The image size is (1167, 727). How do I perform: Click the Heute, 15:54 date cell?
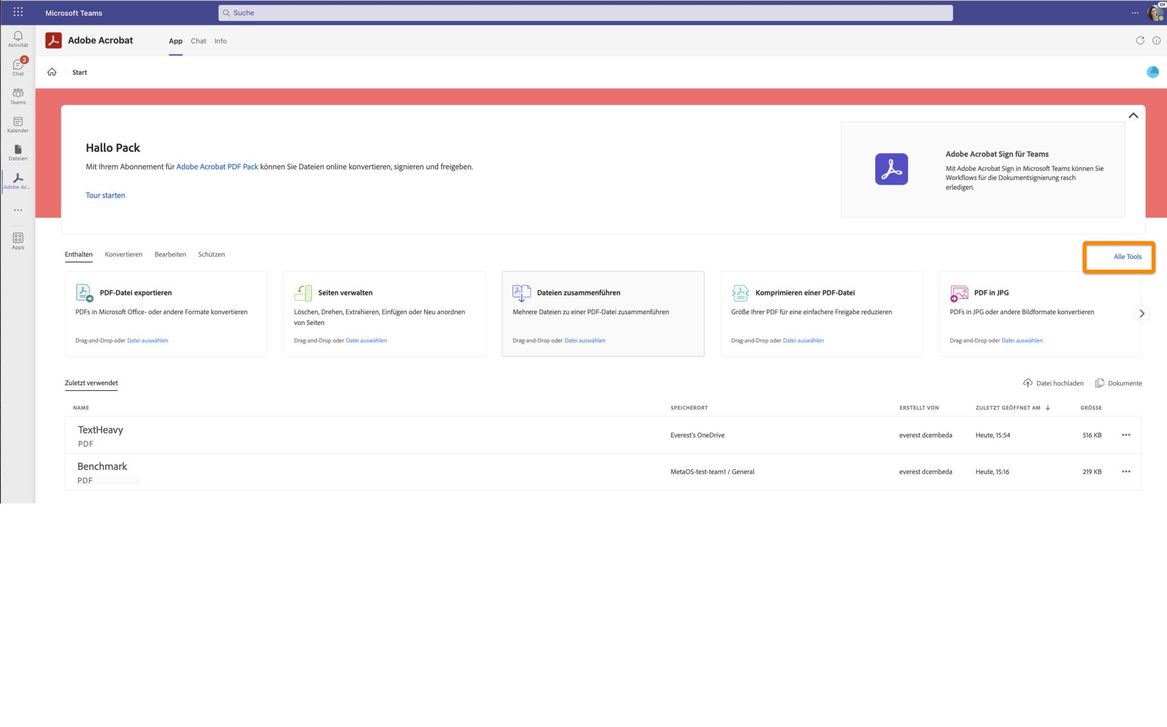993,435
